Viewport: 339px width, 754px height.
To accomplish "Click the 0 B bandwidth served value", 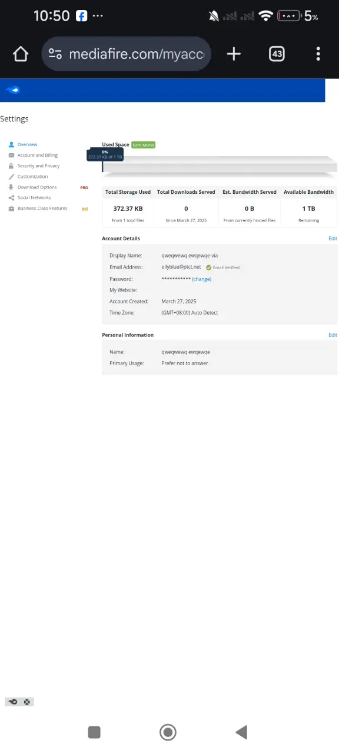I will click(250, 209).
